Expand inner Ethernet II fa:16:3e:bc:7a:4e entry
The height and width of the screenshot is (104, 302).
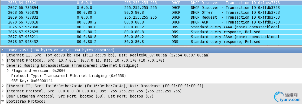coord(2,86)
